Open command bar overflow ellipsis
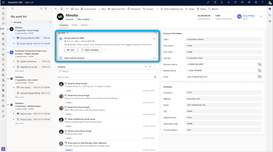This screenshot has width=273, height=152. [x=222, y=9]
